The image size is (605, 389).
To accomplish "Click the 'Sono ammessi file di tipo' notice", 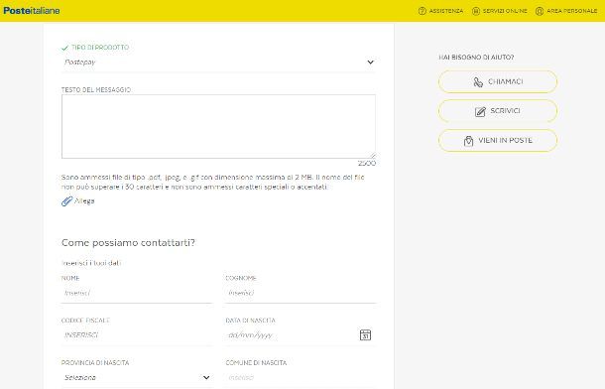I will (x=213, y=183).
